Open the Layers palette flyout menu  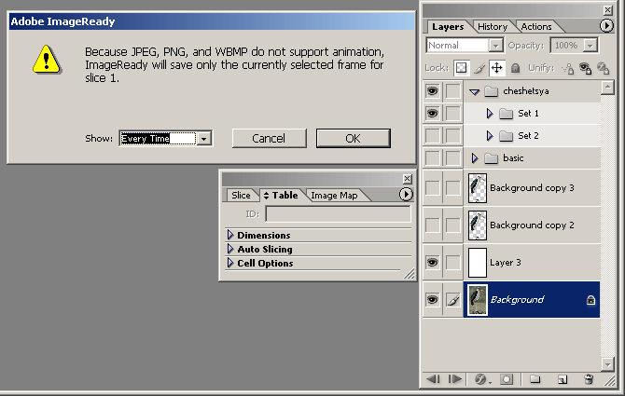606,26
